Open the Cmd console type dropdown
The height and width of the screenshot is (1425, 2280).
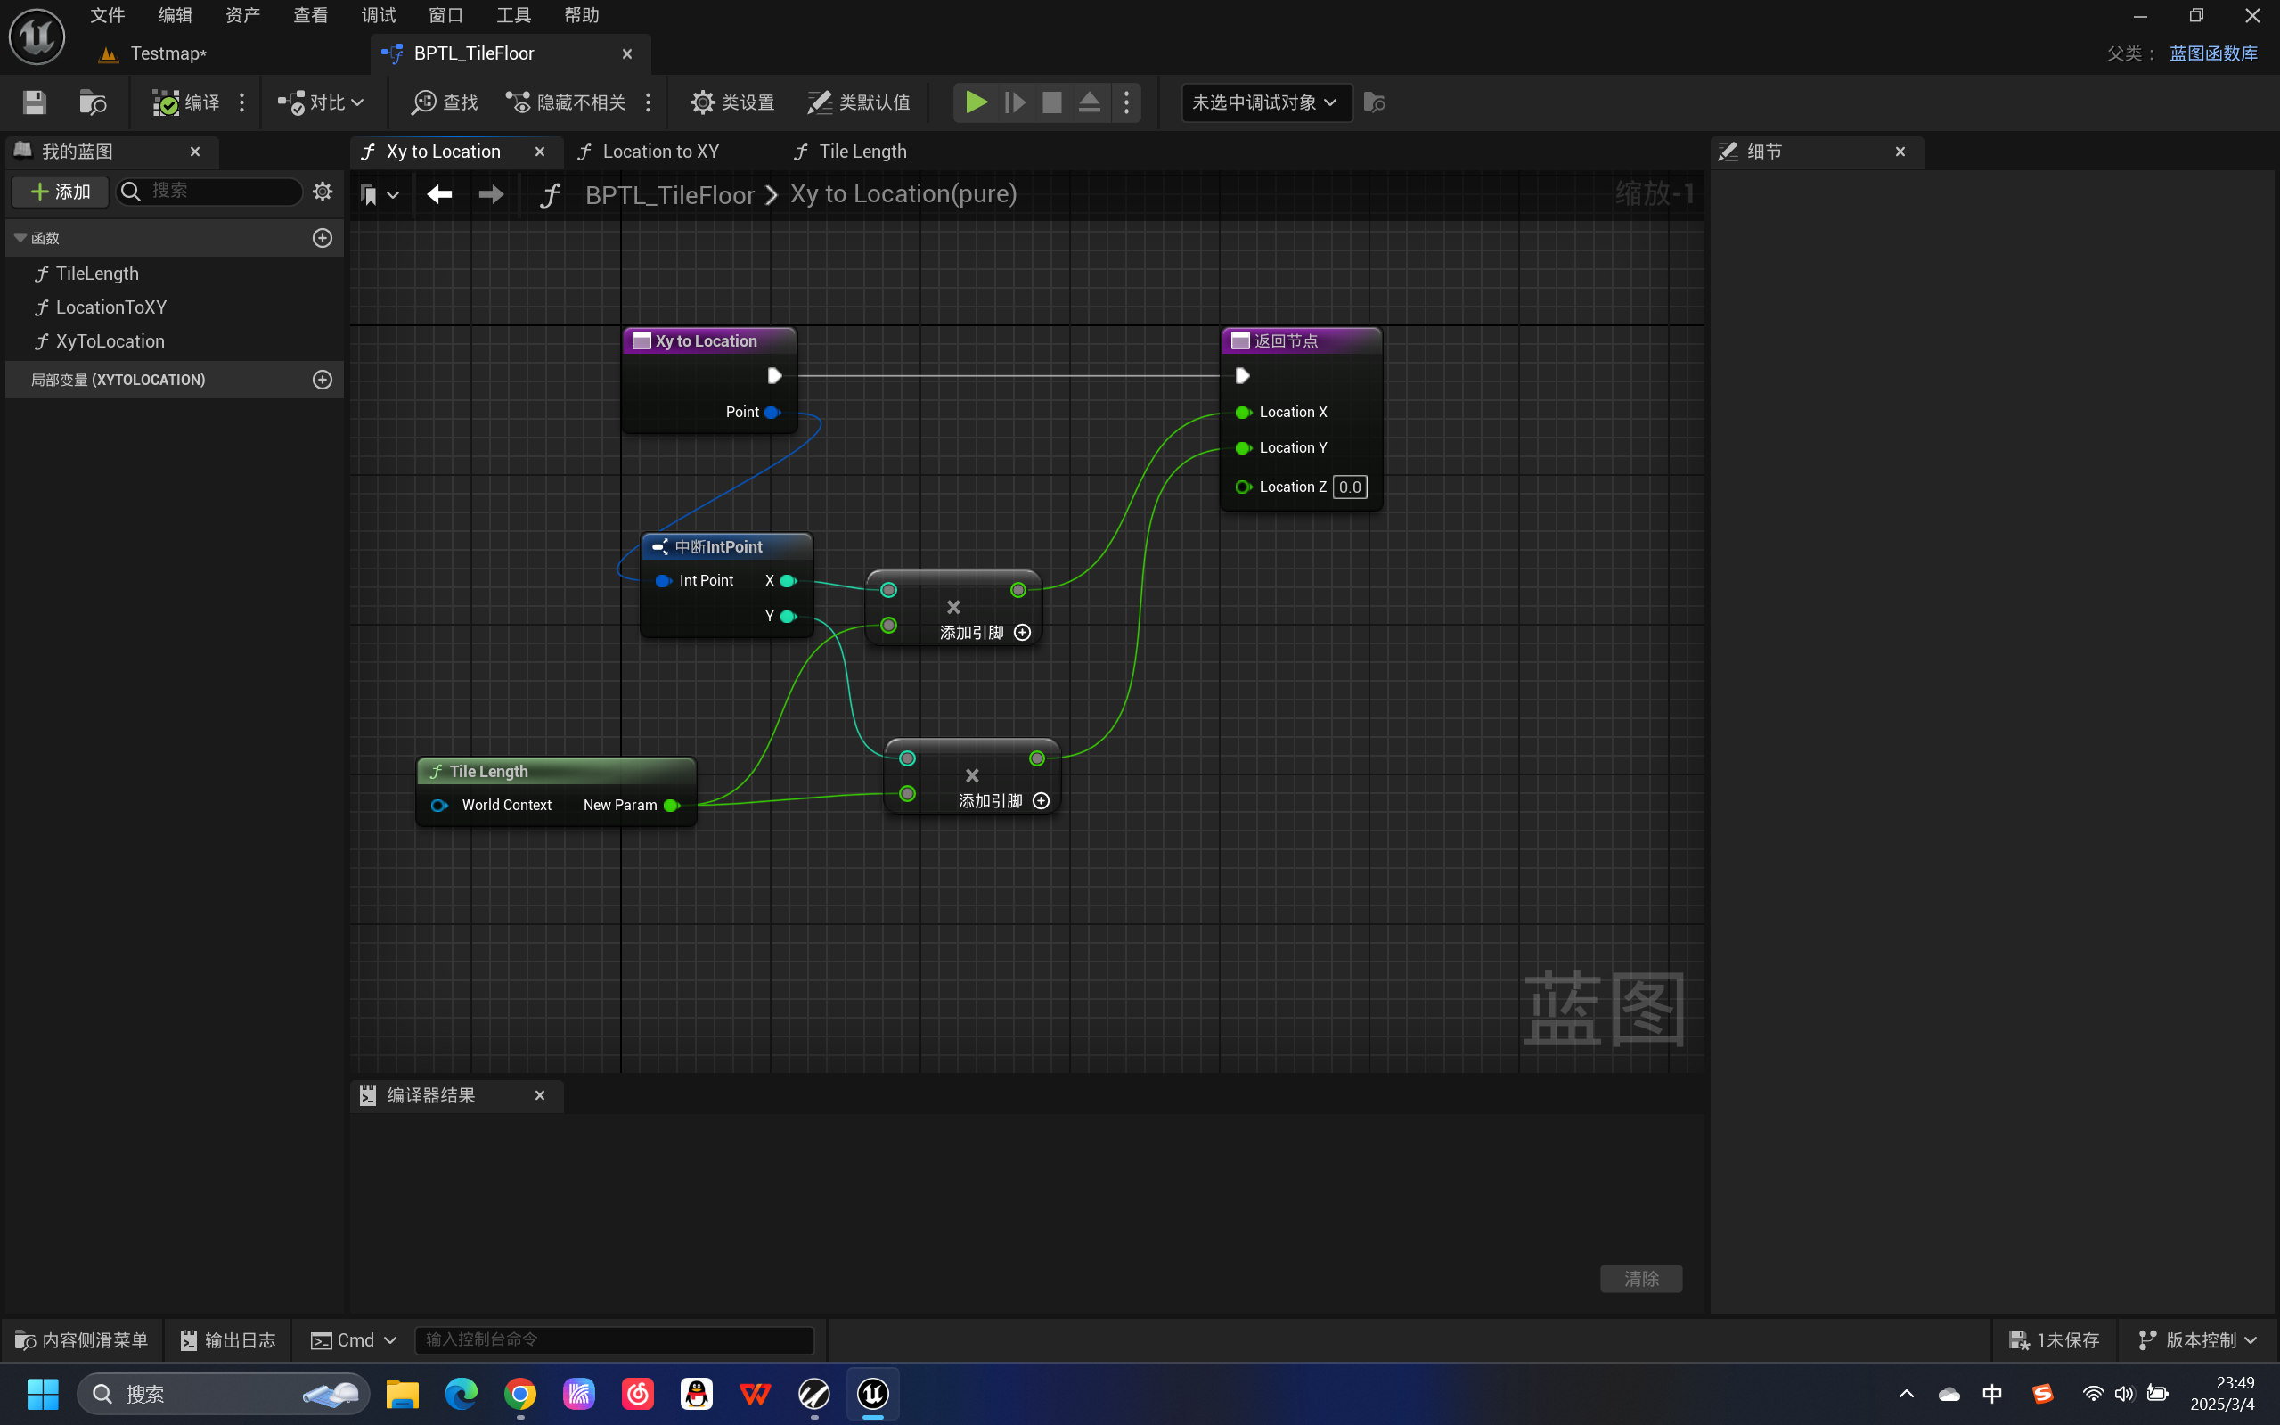point(354,1340)
